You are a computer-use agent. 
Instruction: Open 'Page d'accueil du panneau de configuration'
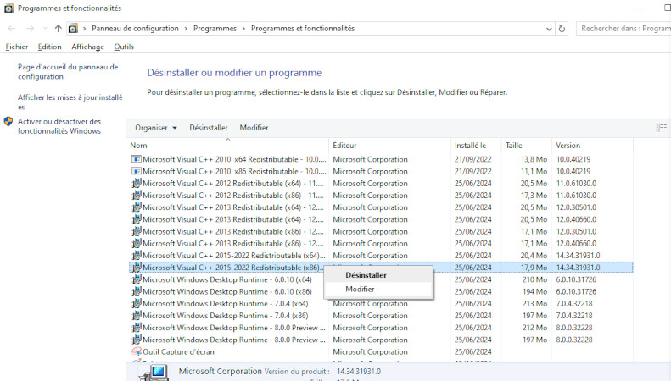tap(68, 72)
